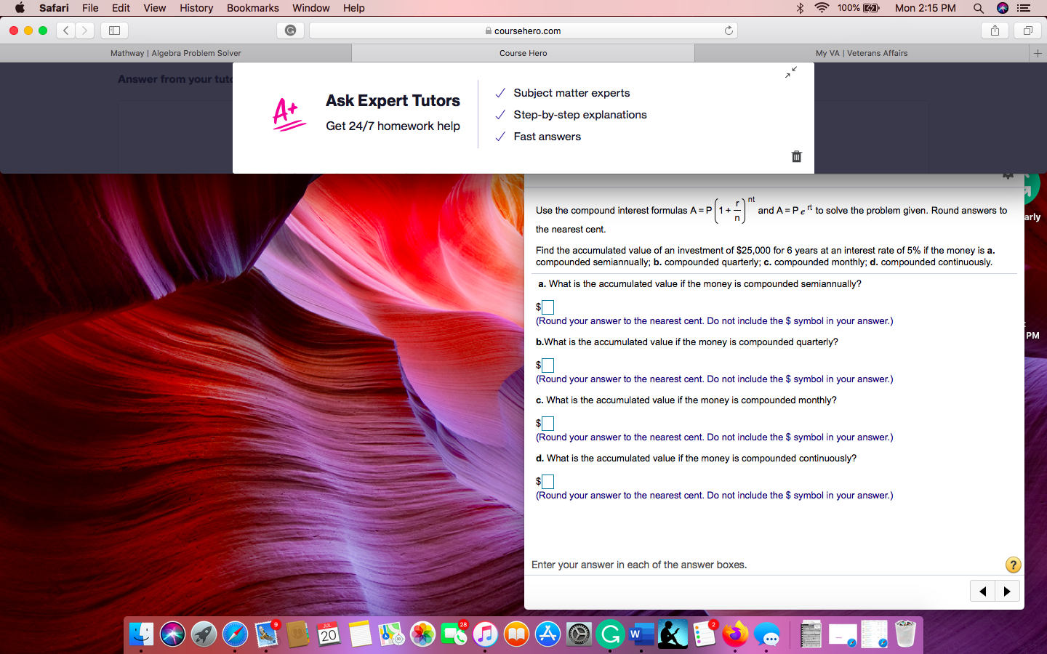Show all tabs overview button

pos(1028,31)
